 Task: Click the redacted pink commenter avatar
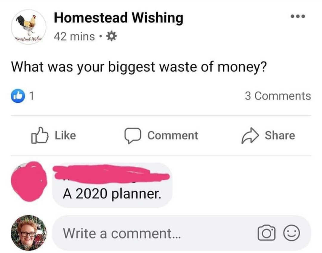[28, 182]
